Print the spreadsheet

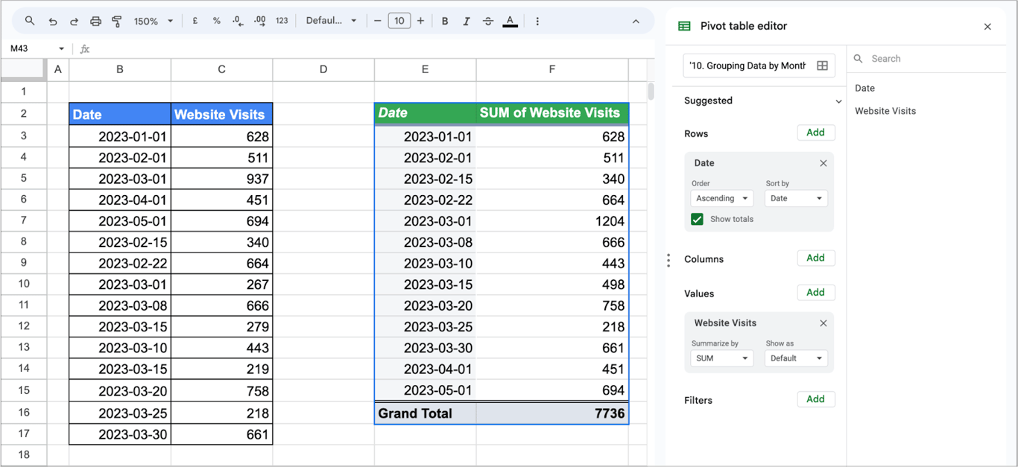tap(95, 21)
